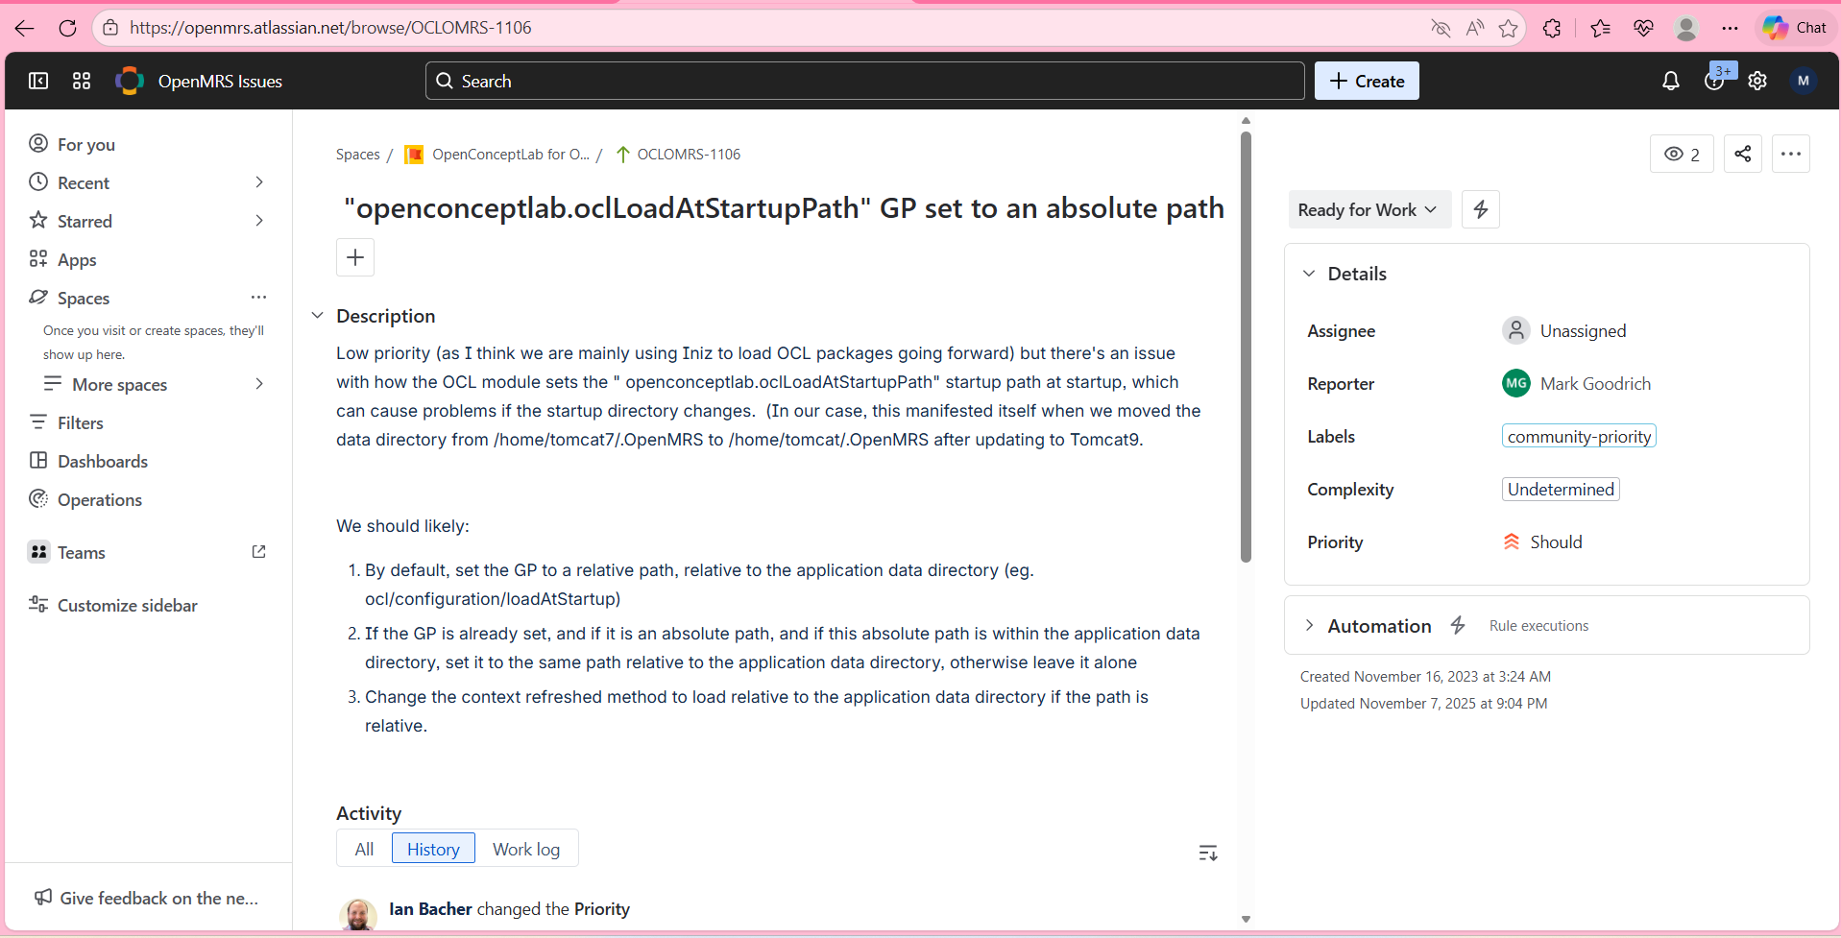Click the share issue icon
This screenshot has width=1841, height=938.
click(x=1742, y=154)
